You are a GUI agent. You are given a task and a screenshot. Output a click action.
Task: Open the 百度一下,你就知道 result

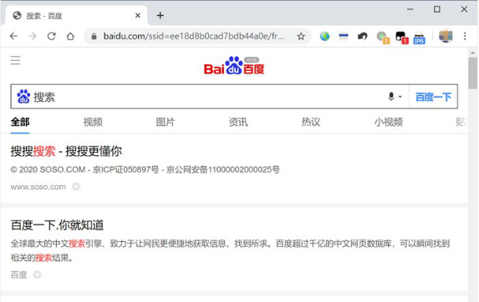click(x=58, y=225)
